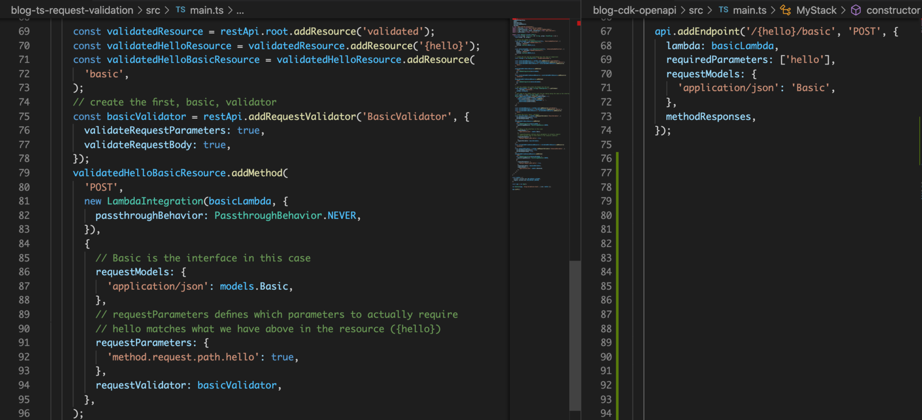Click 'LambdaIntegration' constructor name

[155, 201]
